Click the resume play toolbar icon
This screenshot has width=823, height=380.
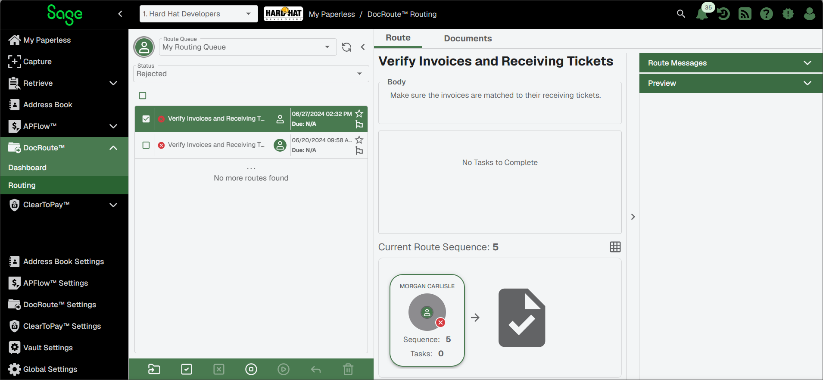[x=284, y=369]
